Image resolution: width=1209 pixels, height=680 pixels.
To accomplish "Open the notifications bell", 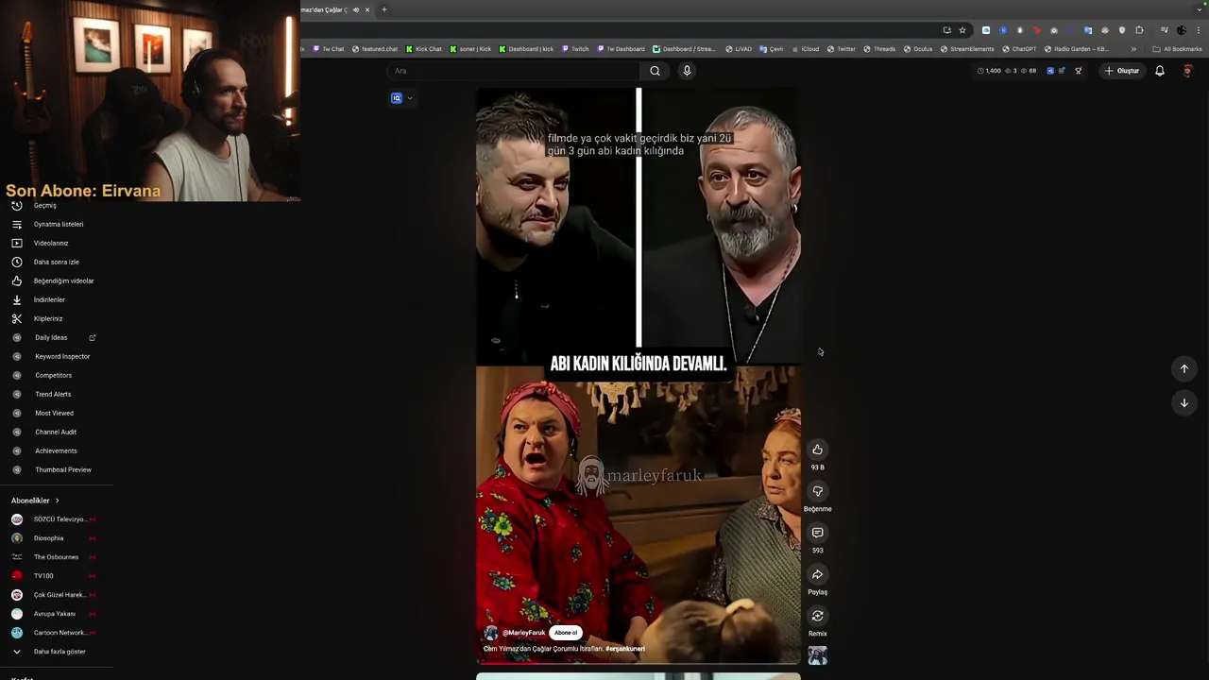I will [1160, 71].
